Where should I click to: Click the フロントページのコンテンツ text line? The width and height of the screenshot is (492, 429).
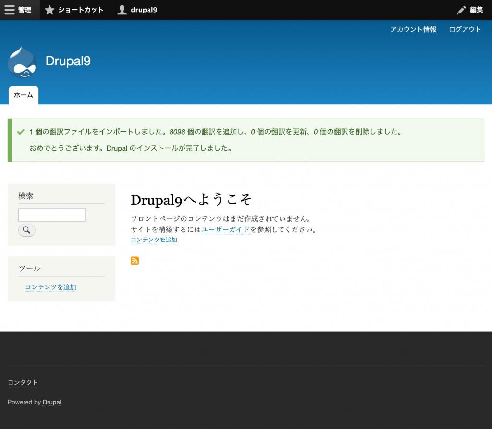point(221,219)
